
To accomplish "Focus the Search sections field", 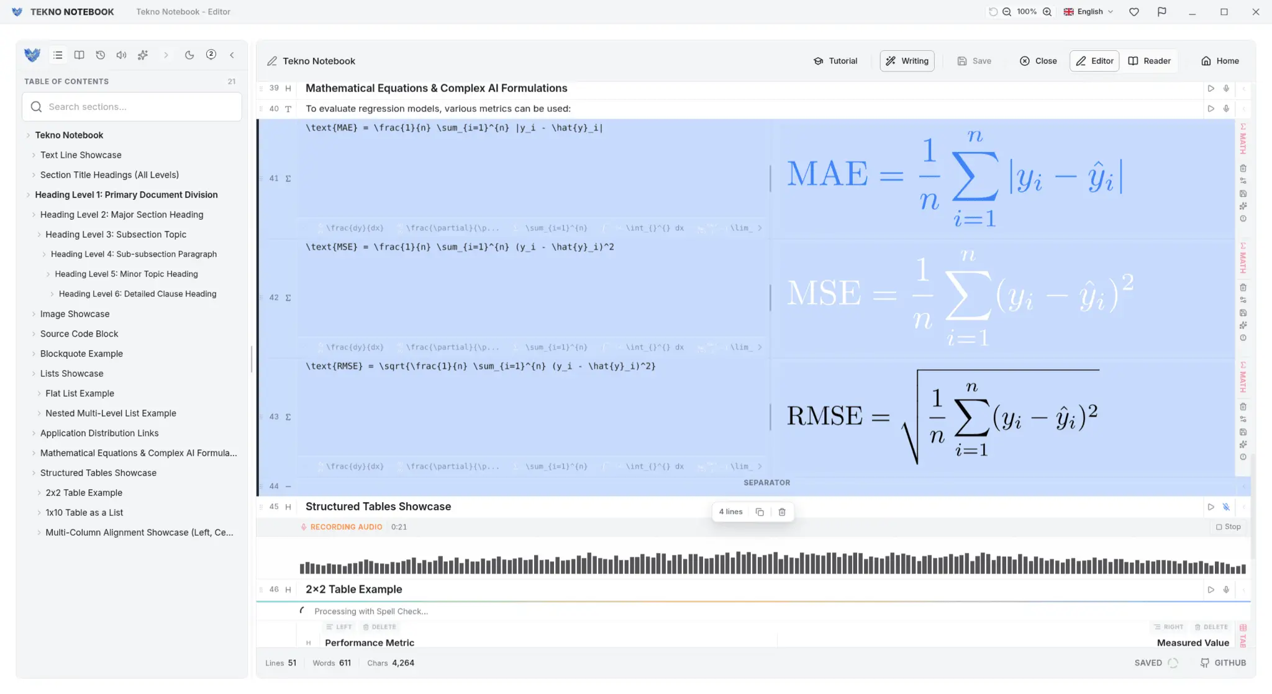I will 132,107.
